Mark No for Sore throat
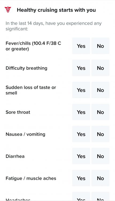 100,112
